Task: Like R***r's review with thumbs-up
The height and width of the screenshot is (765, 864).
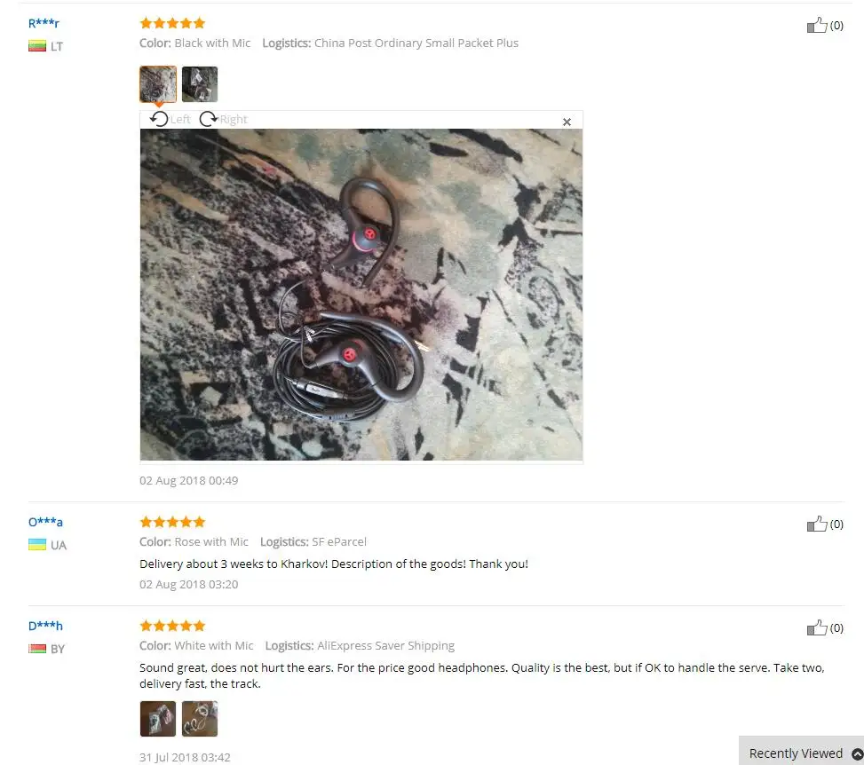Action: tap(817, 26)
